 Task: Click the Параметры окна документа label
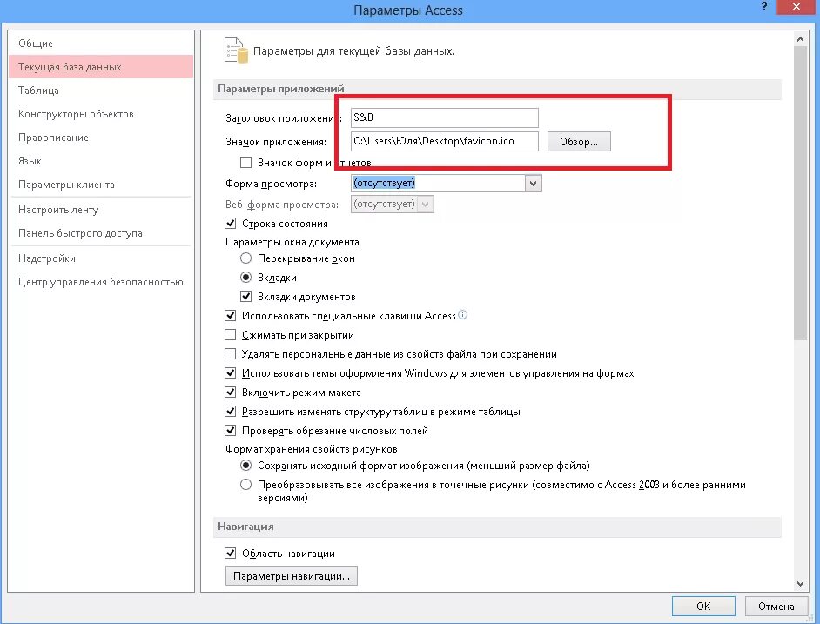coord(292,242)
